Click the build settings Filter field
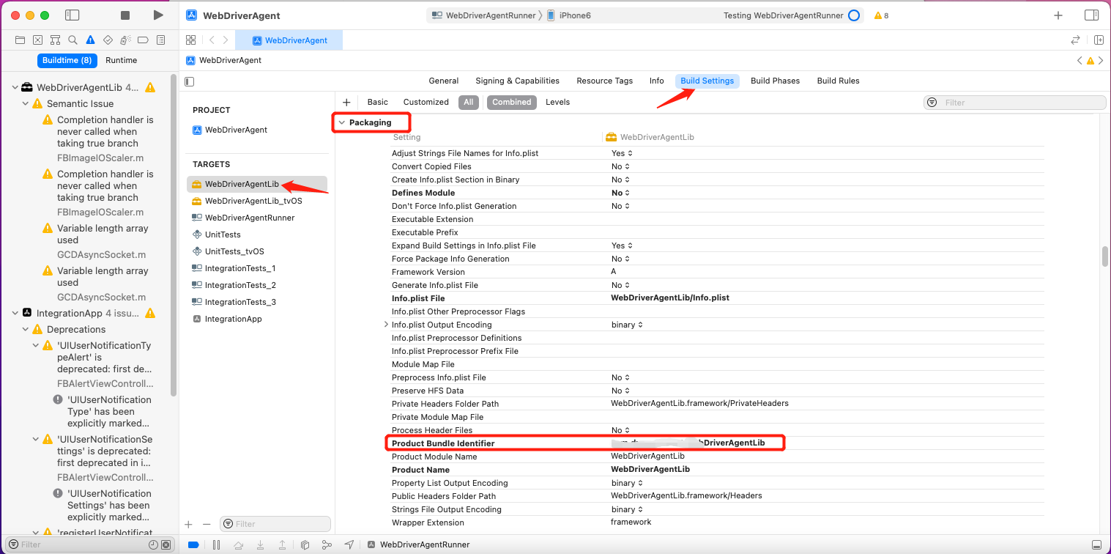Screen dimensions: 1111x554 (1015, 103)
